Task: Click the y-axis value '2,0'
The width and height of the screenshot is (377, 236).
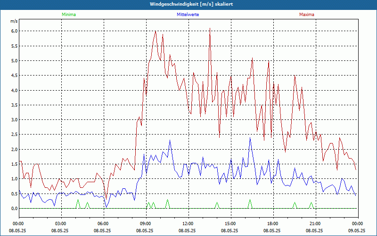Action: pos(15,149)
